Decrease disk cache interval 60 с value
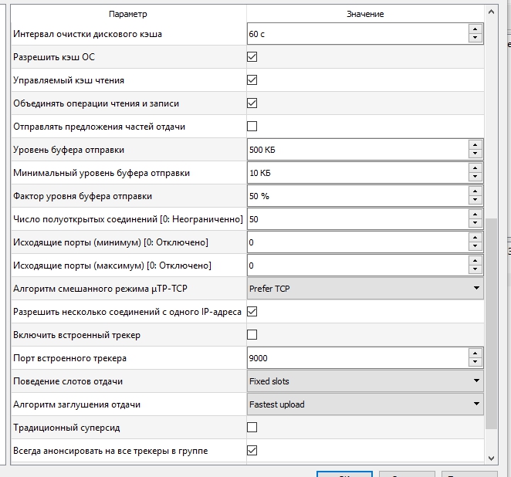 click(475, 38)
